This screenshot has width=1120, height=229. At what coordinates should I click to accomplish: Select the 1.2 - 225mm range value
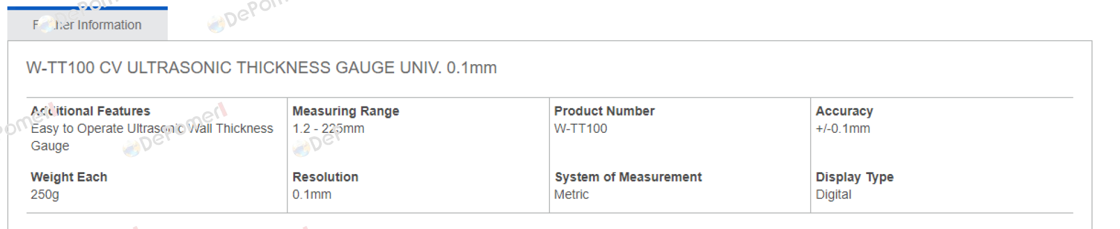pyautogui.click(x=328, y=128)
